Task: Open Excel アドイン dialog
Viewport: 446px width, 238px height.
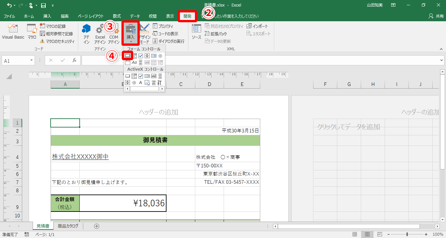Action: click(x=100, y=34)
